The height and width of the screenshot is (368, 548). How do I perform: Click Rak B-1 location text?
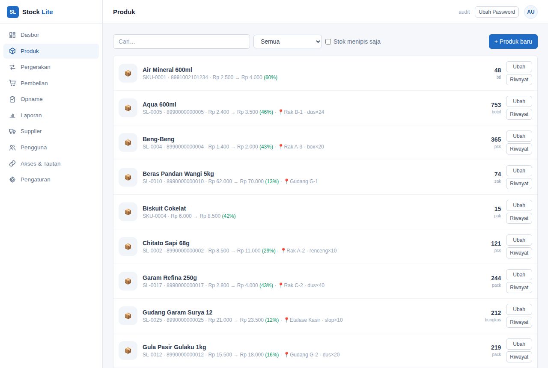pos(293,112)
